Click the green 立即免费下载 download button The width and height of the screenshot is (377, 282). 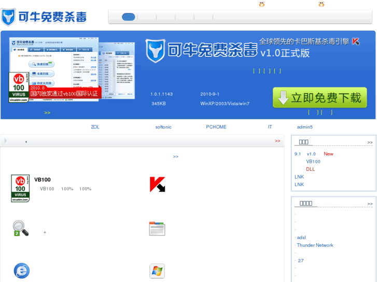coord(320,97)
